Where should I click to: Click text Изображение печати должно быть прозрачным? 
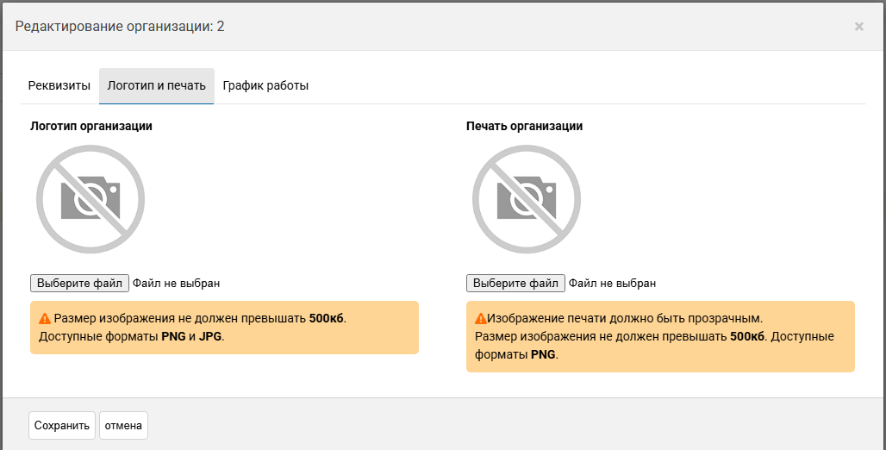(625, 318)
